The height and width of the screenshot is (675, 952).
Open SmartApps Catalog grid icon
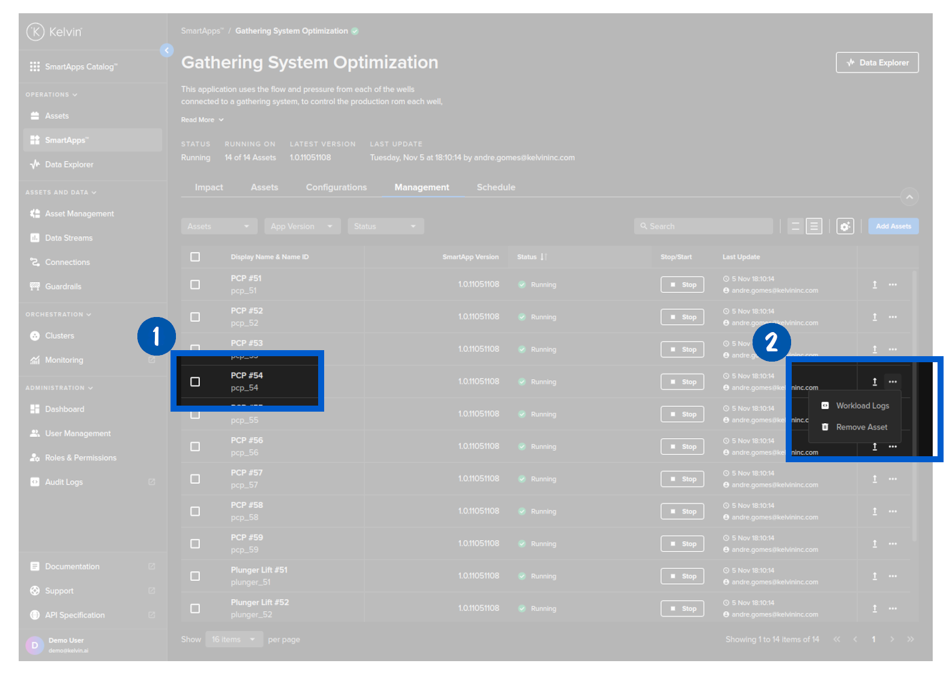35,67
